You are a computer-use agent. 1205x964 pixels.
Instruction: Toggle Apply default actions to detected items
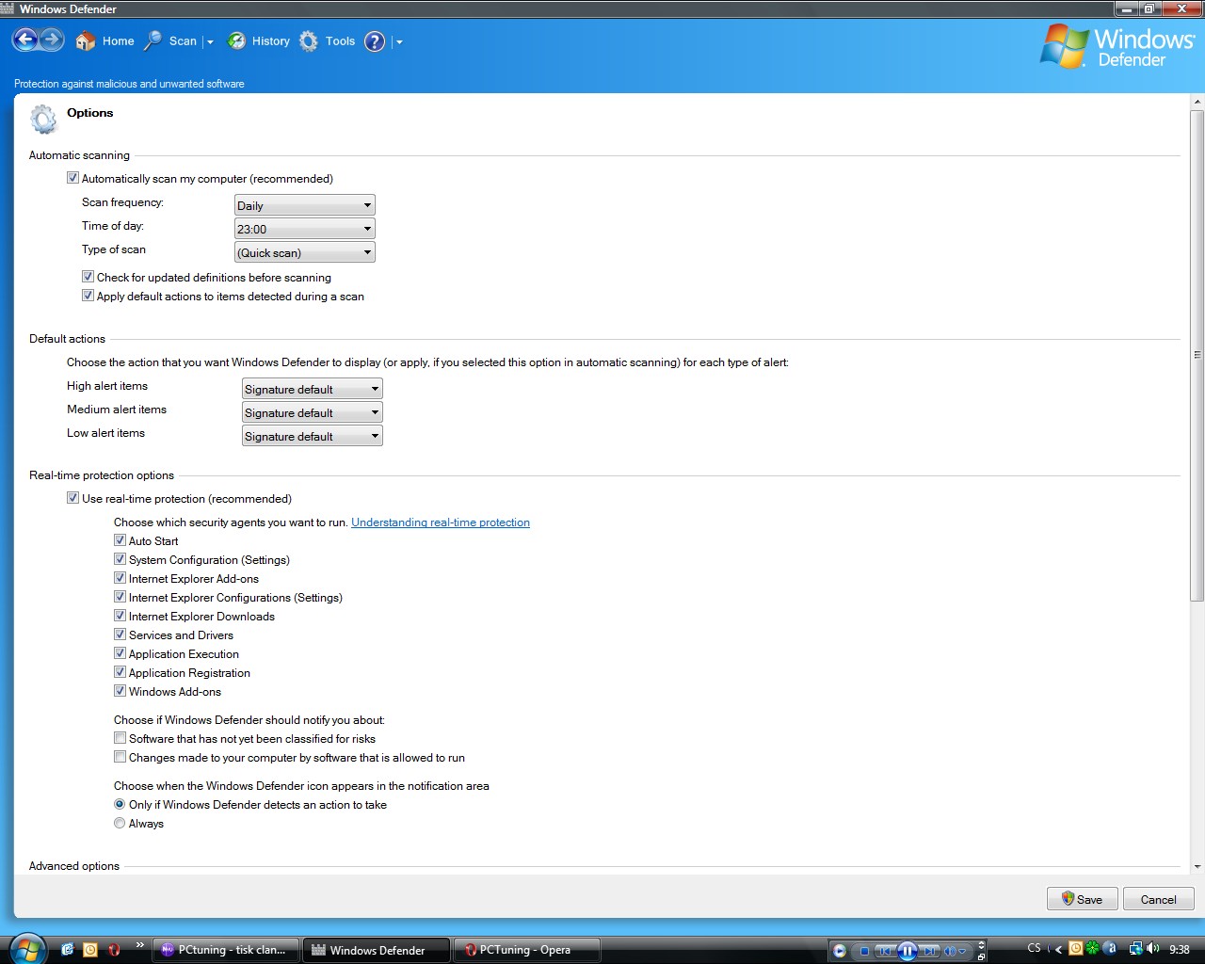pyautogui.click(x=88, y=296)
